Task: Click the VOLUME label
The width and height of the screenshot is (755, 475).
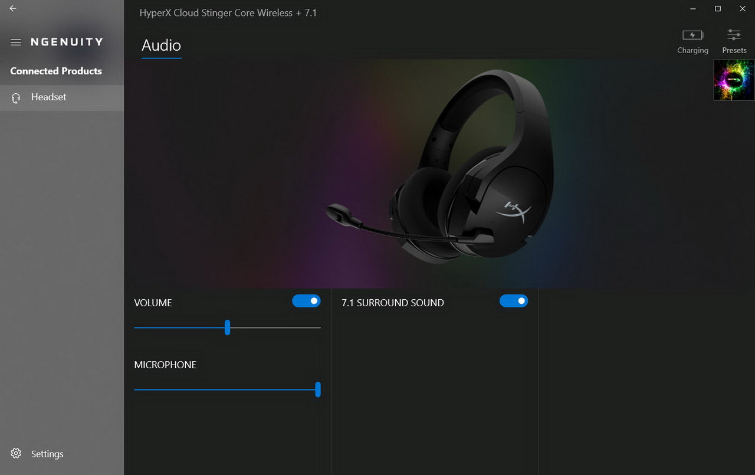Action: (x=153, y=303)
